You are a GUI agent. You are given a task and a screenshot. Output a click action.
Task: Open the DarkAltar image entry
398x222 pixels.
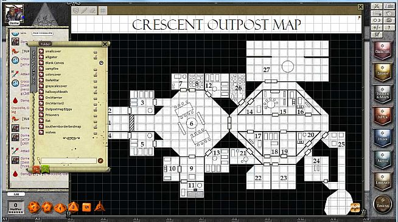coord(52,80)
